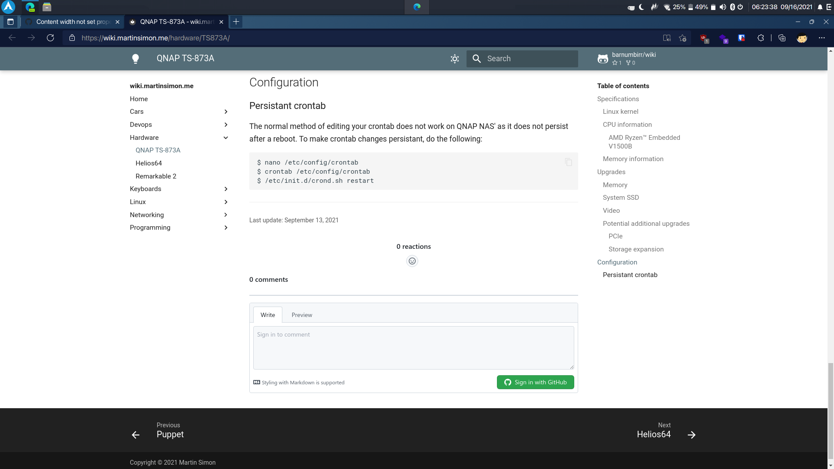Add a reaction with the smiley icon
The image size is (834, 469).
click(x=412, y=261)
